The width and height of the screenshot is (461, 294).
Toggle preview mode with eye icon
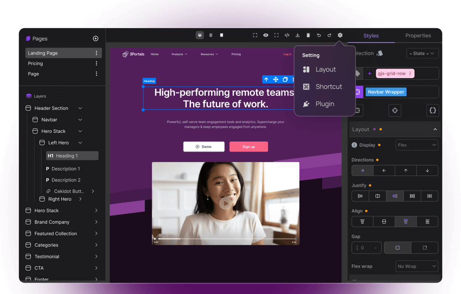pyautogui.click(x=266, y=35)
